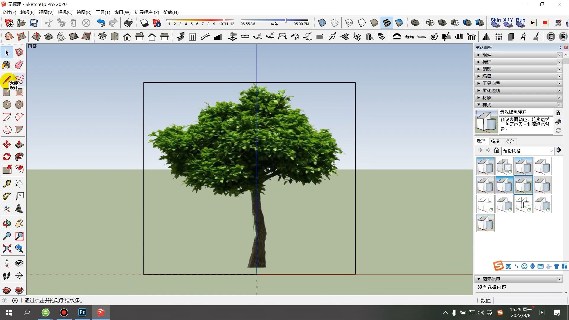Activate the Orbit camera tool
This screenshot has width=569, height=320.
point(7,224)
